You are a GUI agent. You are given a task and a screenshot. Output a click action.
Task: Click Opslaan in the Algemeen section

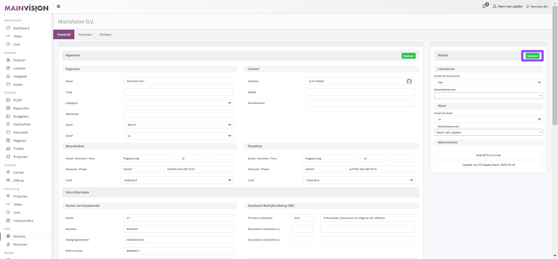pos(408,56)
